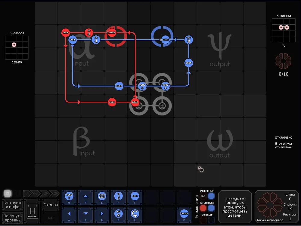301x226 pixels.
Task: Click the greyed Зан. redo button
Action: [x=51, y=218]
